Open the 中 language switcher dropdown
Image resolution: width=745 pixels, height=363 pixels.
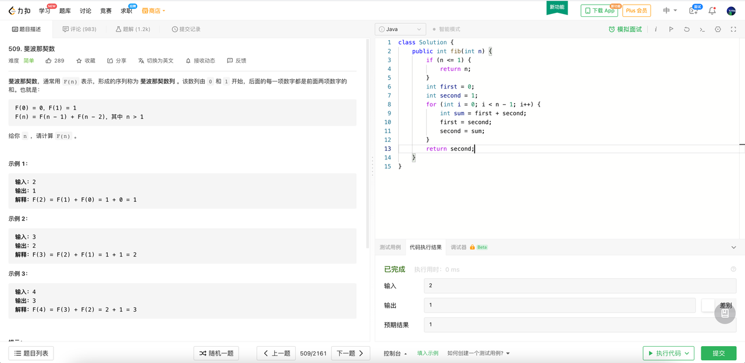pyautogui.click(x=670, y=10)
